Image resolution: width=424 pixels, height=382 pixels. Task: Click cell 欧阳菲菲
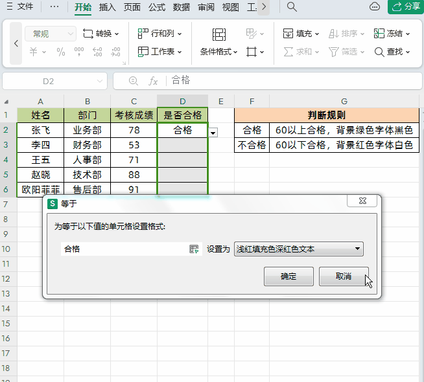pyautogui.click(x=41, y=190)
